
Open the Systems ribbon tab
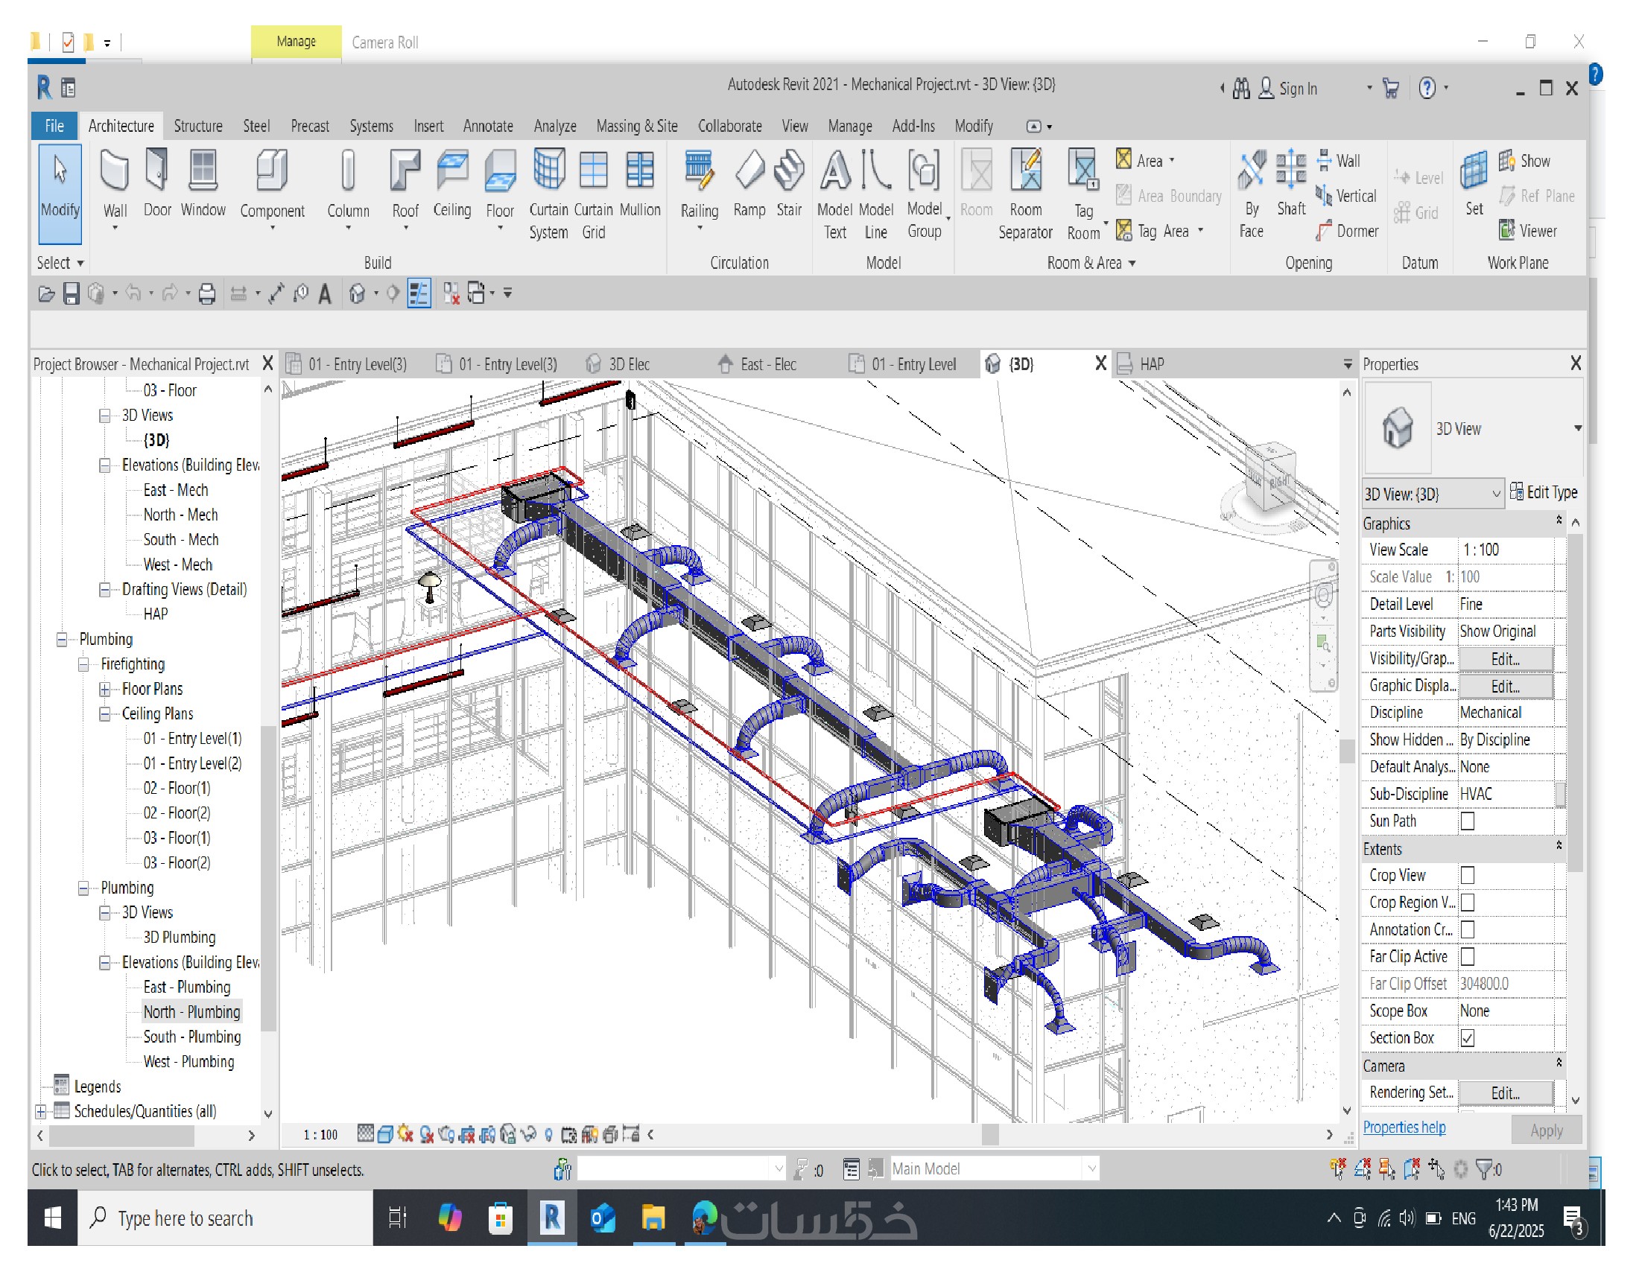pos(371,126)
